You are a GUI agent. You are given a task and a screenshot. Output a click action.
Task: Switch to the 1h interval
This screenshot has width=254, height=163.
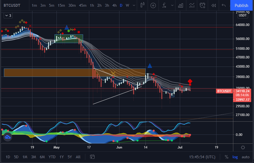coord(92,5)
